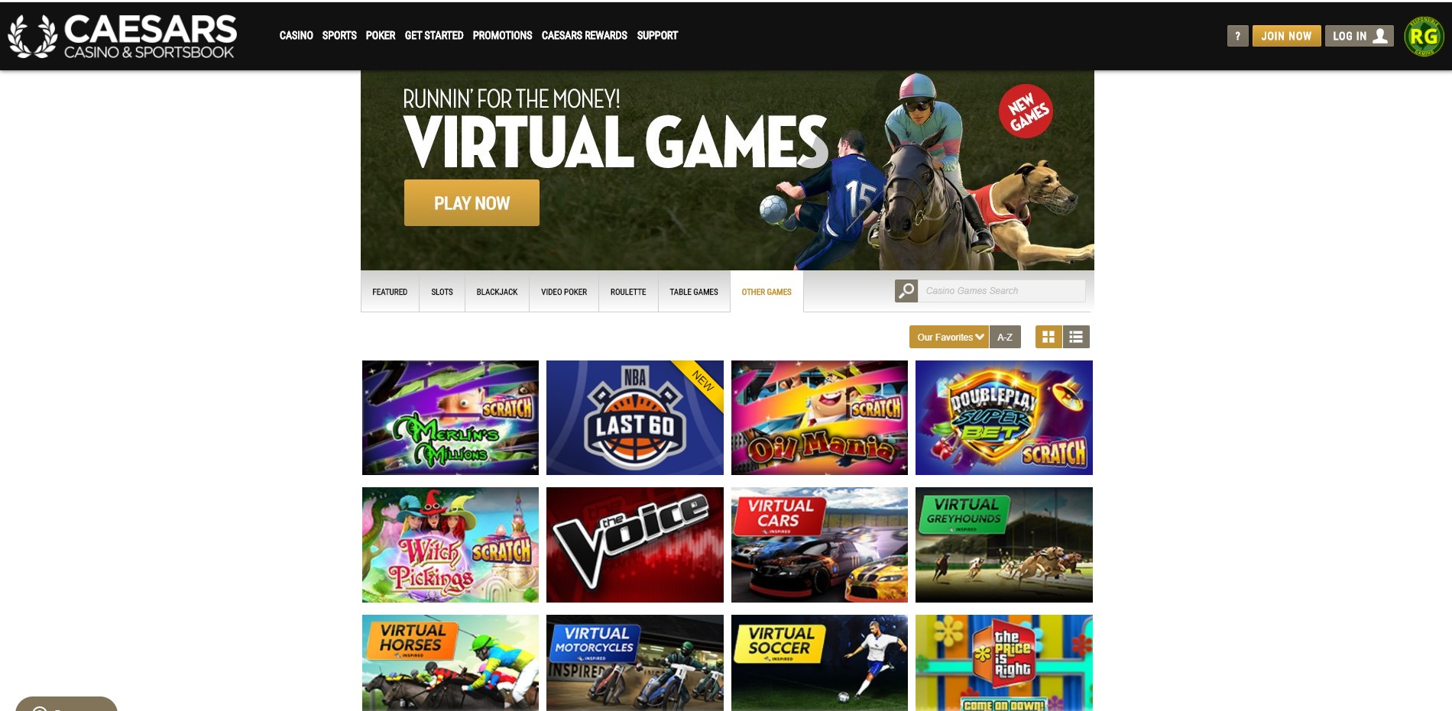Click the help question mark icon
Screen dimensions: 1452x711
[x=1237, y=36]
